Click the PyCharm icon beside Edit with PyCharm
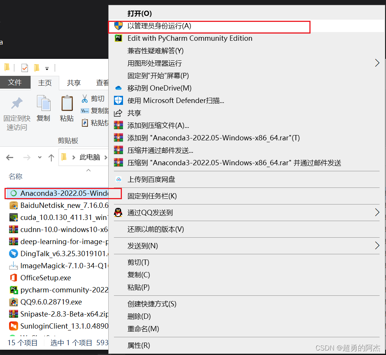Image resolution: width=386 pixels, height=355 pixels. coord(118,38)
